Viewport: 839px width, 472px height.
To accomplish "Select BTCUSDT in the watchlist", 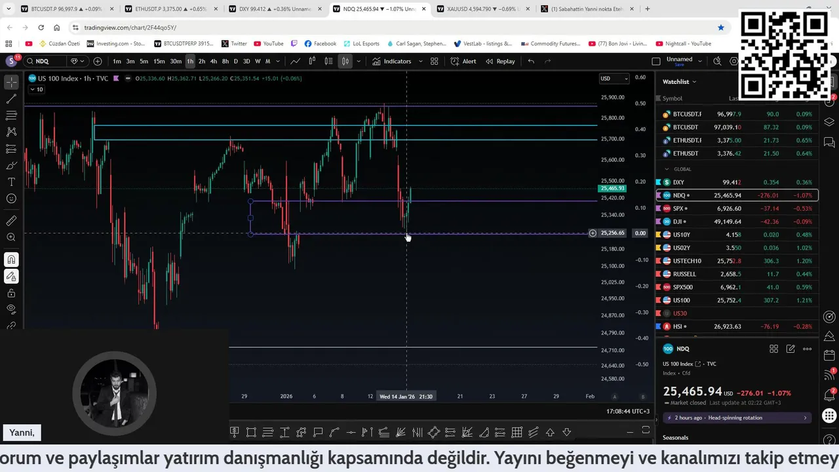I will (737, 127).
